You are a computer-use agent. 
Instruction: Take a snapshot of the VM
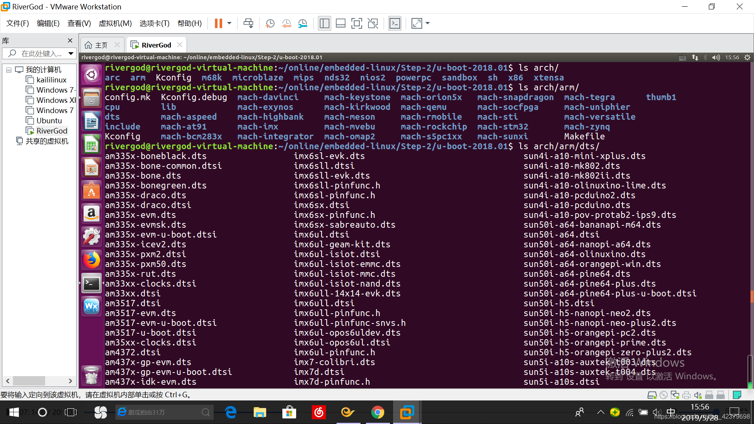point(270,24)
